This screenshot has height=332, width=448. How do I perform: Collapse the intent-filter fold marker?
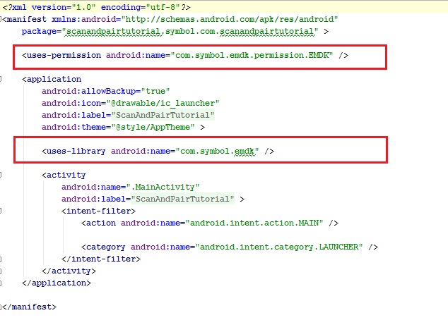click(x=4, y=211)
